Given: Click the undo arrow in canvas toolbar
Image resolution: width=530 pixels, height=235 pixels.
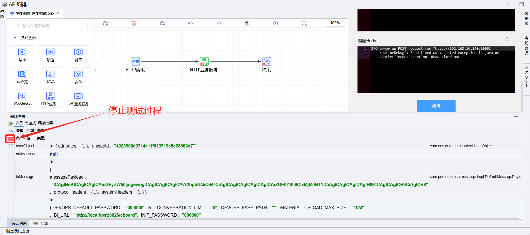Looking at the screenshot, I should click(x=190, y=23).
